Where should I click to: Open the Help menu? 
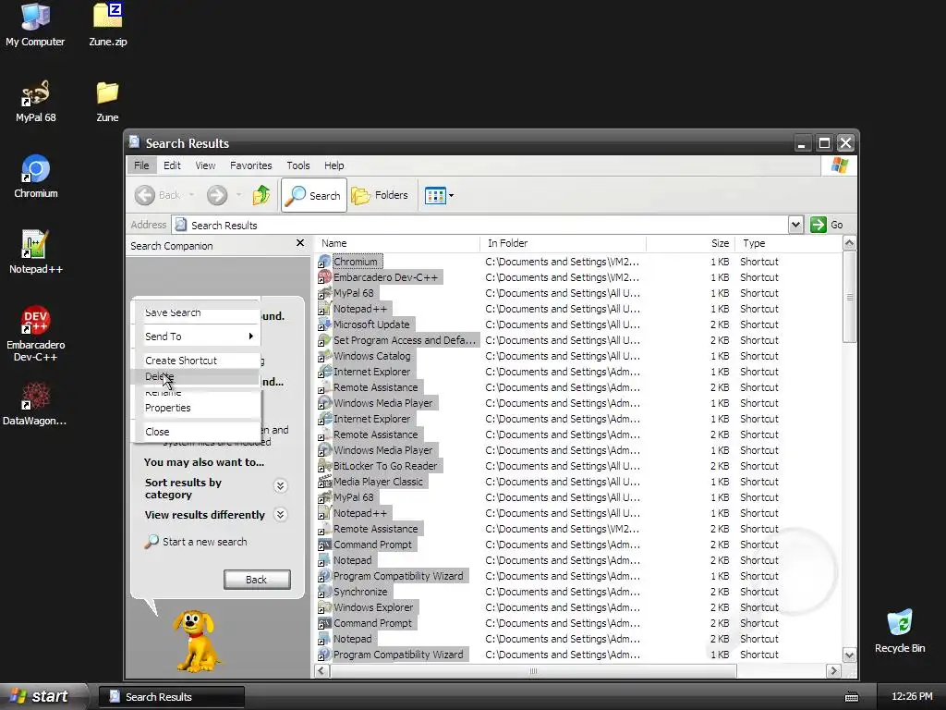[334, 165]
